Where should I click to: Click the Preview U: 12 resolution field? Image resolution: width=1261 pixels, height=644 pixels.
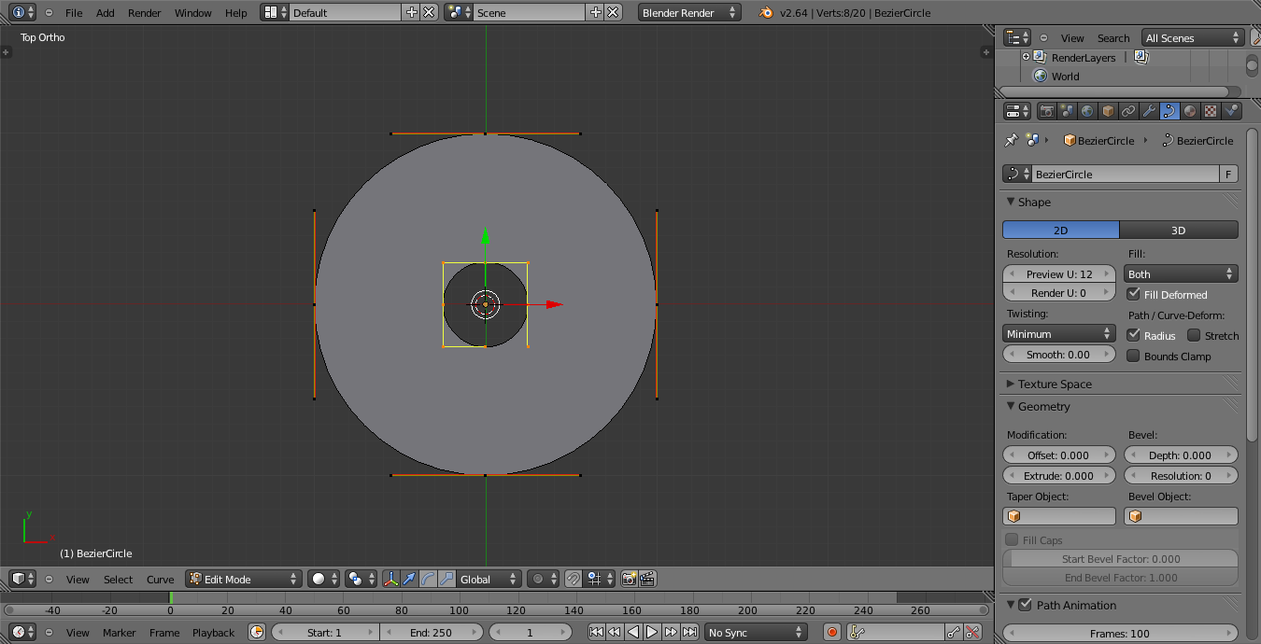[x=1059, y=273]
